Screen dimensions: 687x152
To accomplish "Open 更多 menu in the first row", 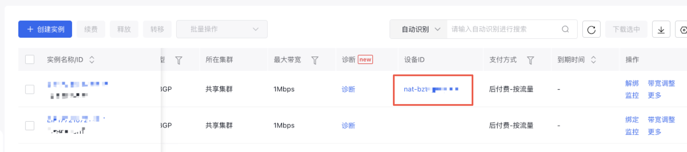I will (654, 95).
